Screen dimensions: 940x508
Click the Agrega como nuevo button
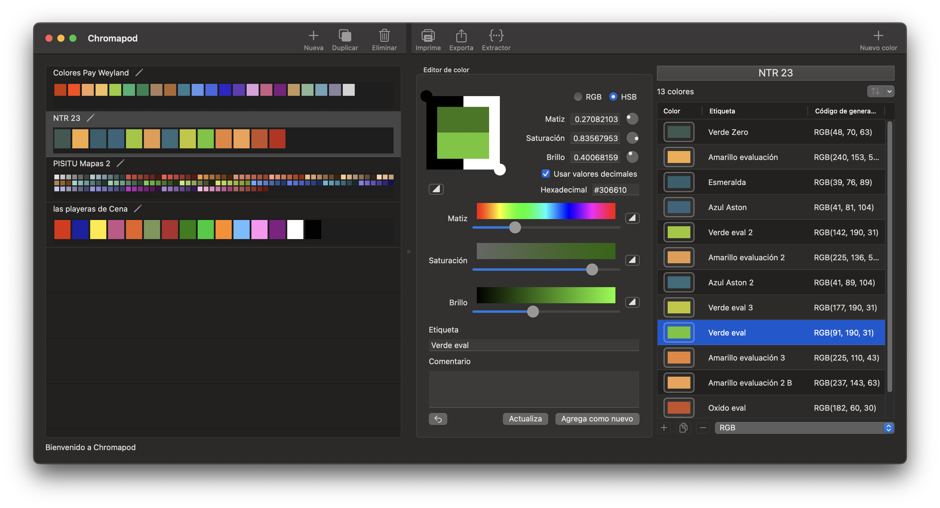pos(597,419)
